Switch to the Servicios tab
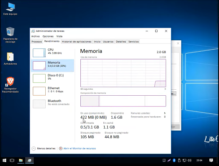The width and height of the screenshot is (219, 166). click(133, 41)
